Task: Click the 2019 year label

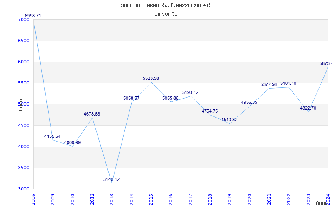Action: click(x=230, y=200)
